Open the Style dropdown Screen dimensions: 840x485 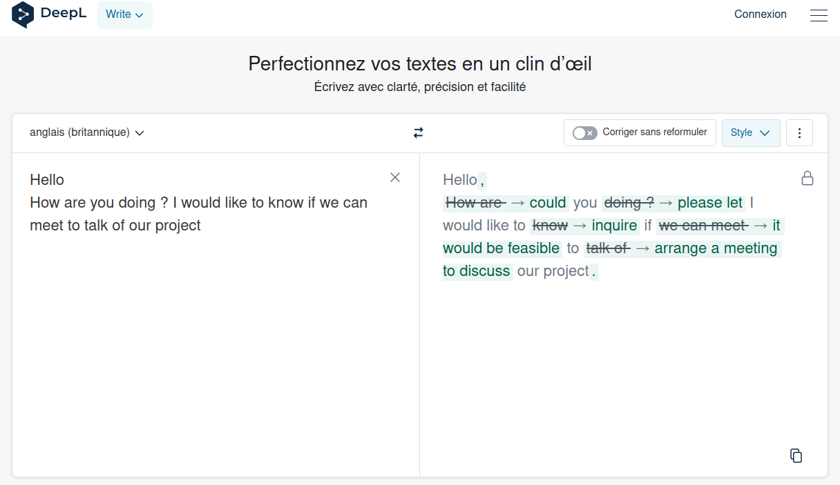click(x=751, y=133)
